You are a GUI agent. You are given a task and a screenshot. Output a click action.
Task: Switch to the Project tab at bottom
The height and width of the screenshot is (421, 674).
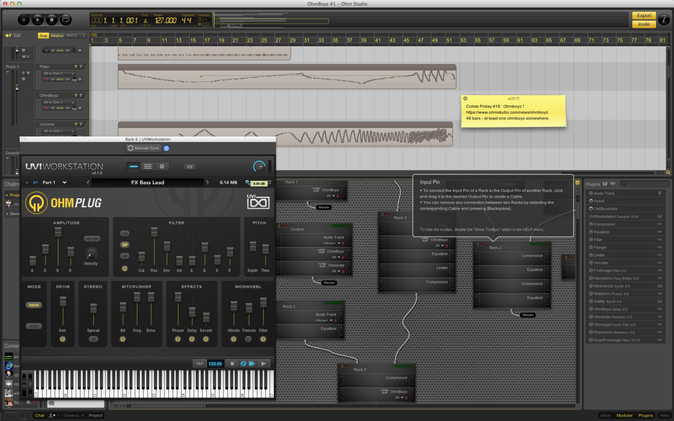95,415
